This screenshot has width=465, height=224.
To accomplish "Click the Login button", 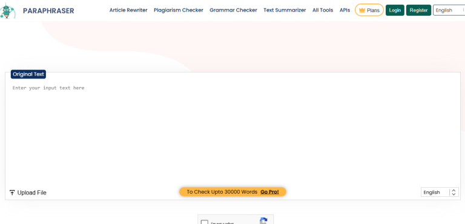I will [x=395, y=10].
